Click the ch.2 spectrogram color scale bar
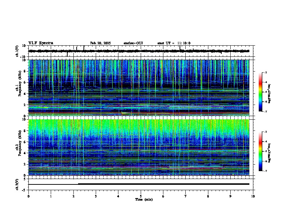Image resolution: width=285 pixels, height=220 pixels. point(261,151)
